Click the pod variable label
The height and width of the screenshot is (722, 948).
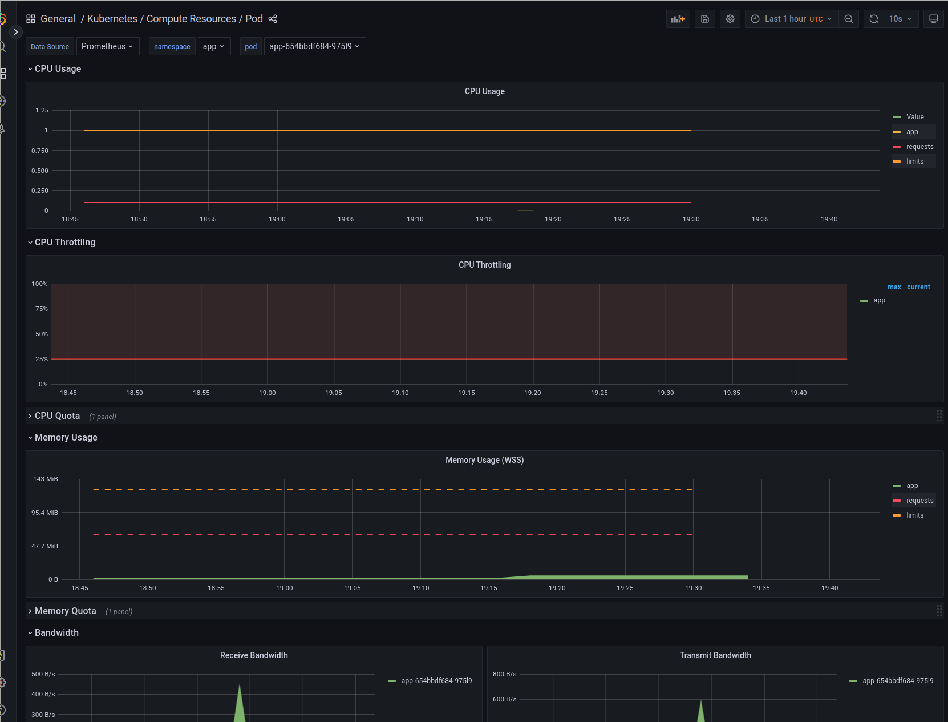(251, 46)
